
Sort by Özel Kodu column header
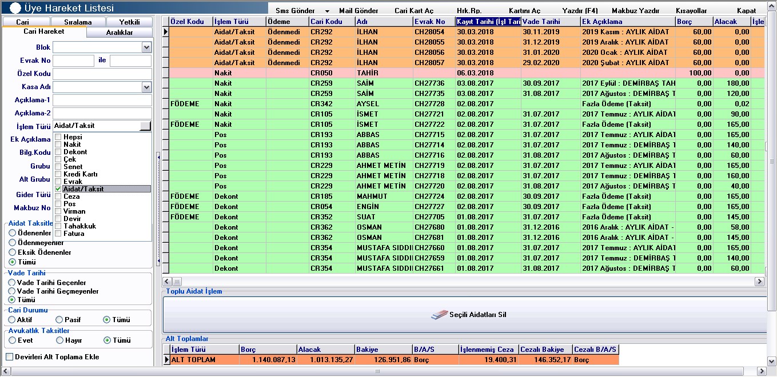[x=190, y=22]
